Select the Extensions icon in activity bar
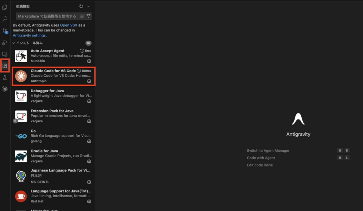The width and height of the screenshot is (363, 211). (5, 66)
